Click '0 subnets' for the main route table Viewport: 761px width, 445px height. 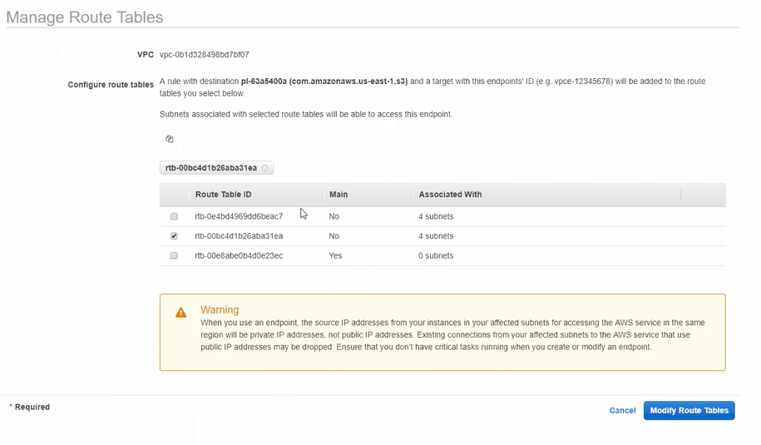tap(436, 256)
